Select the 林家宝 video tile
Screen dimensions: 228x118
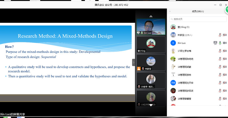pos(151,62)
